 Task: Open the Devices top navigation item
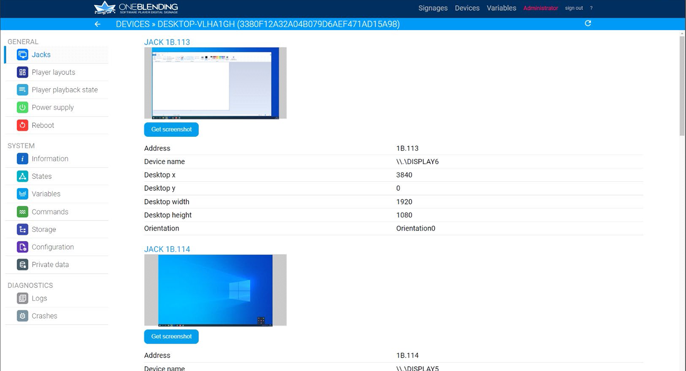point(467,8)
